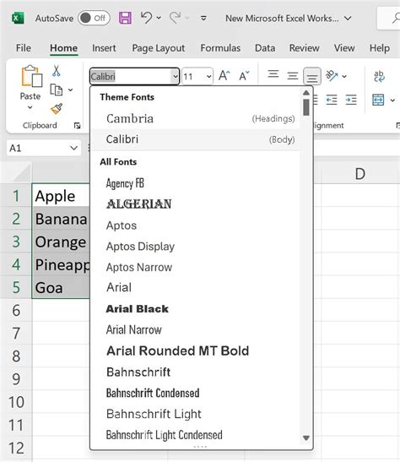Click the search magnifier icon
This screenshot has height=462, width=400.
[x=396, y=19]
